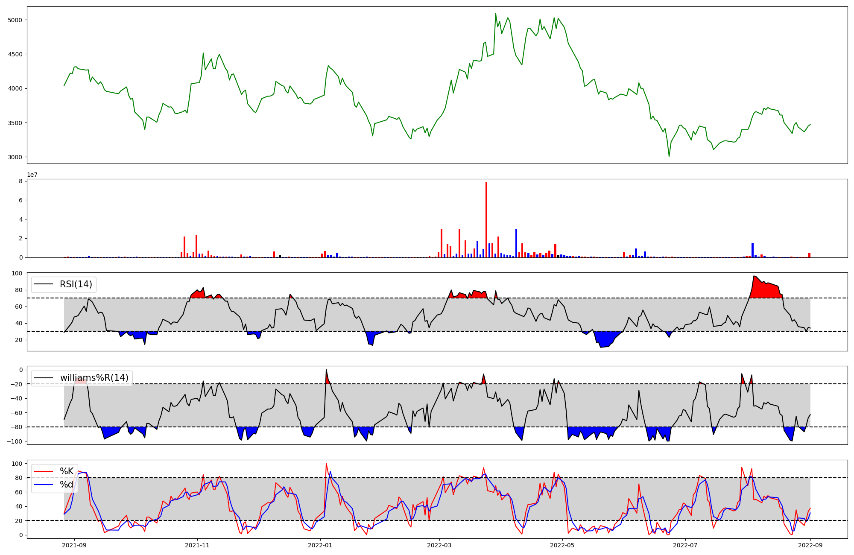Viewport: 854px width, 555px height.
Task: Click the red line sample beside %K
Action: pos(43,471)
